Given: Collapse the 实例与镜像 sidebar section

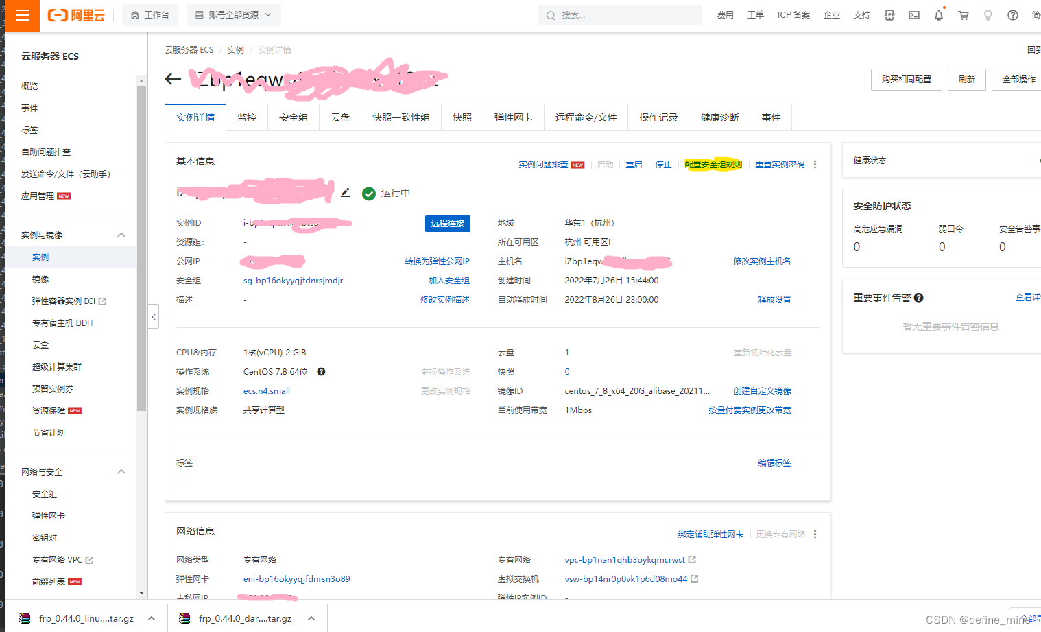Looking at the screenshot, I should click(x=121, y=235).
